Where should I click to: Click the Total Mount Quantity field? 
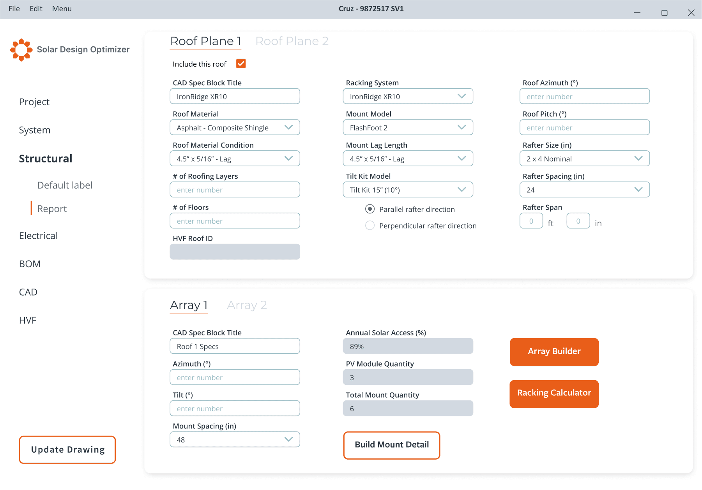coord(408,408)
